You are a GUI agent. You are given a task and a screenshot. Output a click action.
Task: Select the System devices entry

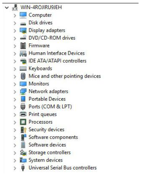[x=46, y=160]
